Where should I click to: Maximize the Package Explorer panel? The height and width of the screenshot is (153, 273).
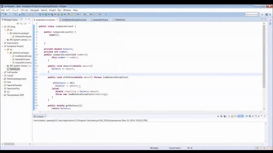pos(29,20)
